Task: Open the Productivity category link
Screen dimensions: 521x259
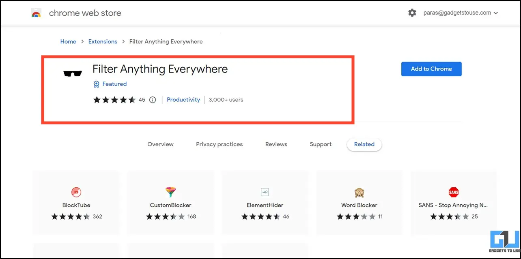Action: pos(183,100)
